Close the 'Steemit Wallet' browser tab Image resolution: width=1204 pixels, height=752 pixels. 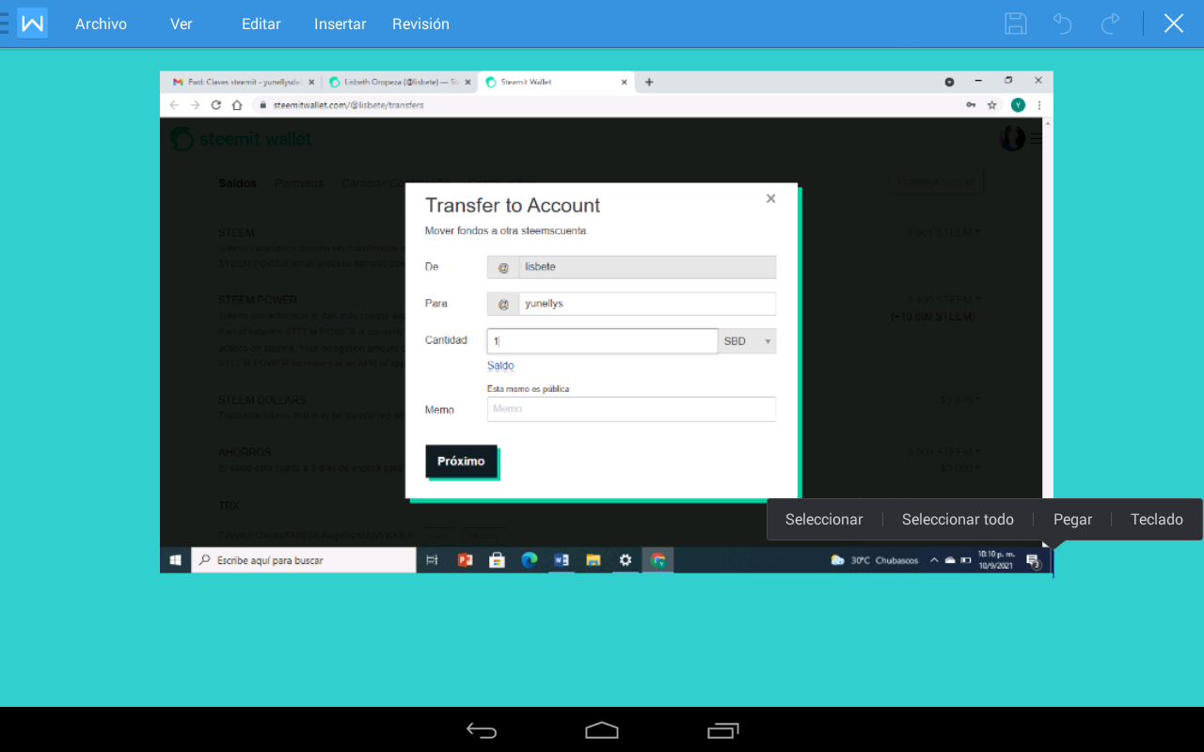pyautogui.click(x=624, y=82)
